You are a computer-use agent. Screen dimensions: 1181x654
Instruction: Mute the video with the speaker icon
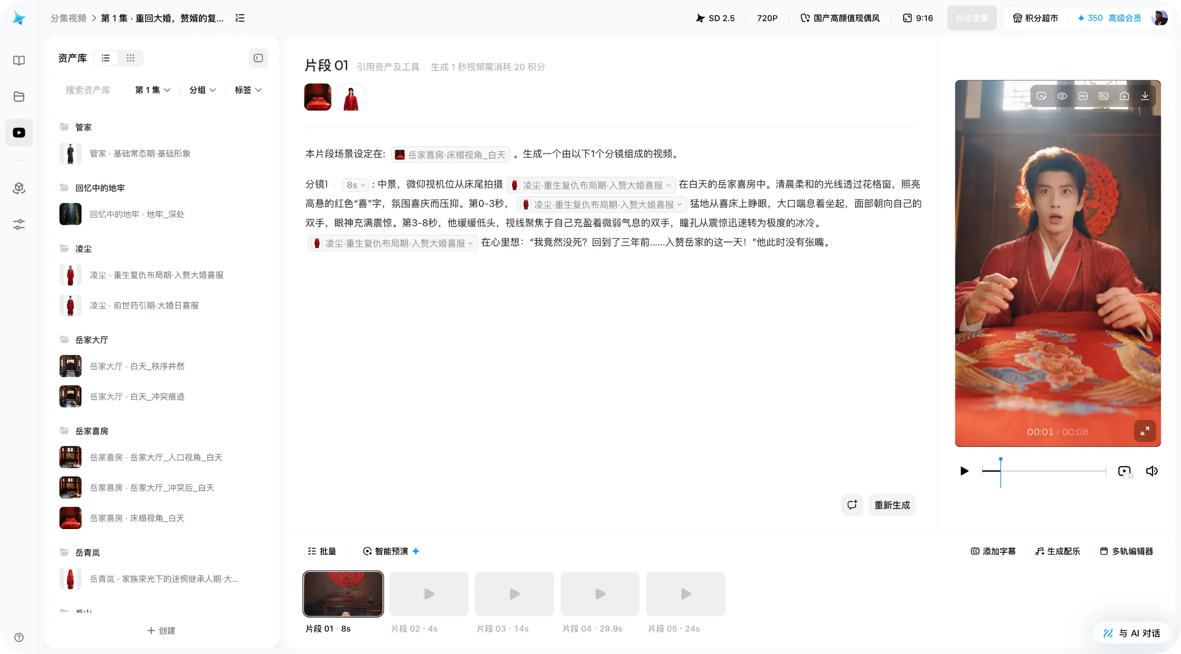tap(1152, 471)
